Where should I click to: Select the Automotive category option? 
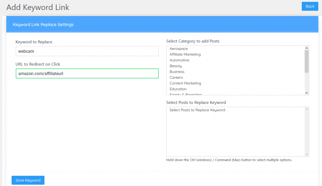179,60
